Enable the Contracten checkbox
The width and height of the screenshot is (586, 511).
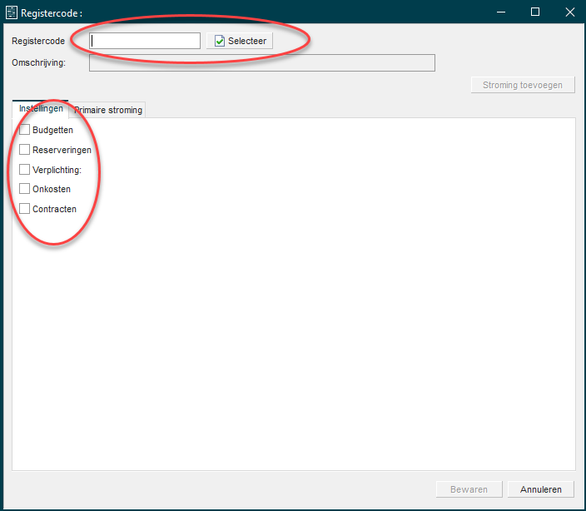[x=25, y=209]
